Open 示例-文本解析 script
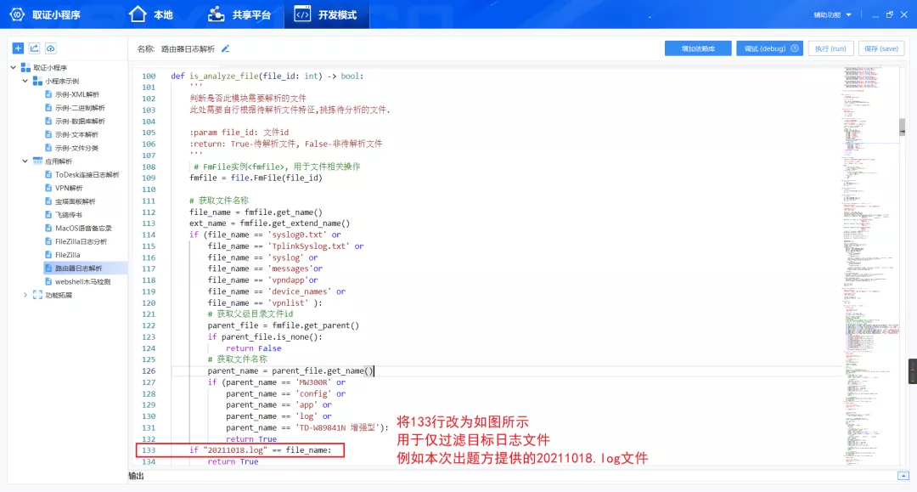917x492 pixels. (x=76, y=134)
